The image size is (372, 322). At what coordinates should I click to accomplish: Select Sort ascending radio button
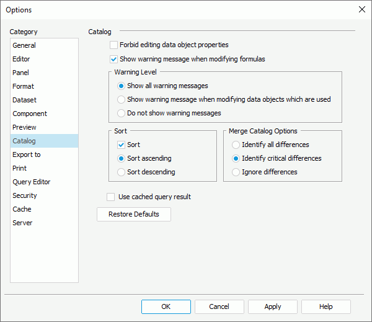click(121, 158)
